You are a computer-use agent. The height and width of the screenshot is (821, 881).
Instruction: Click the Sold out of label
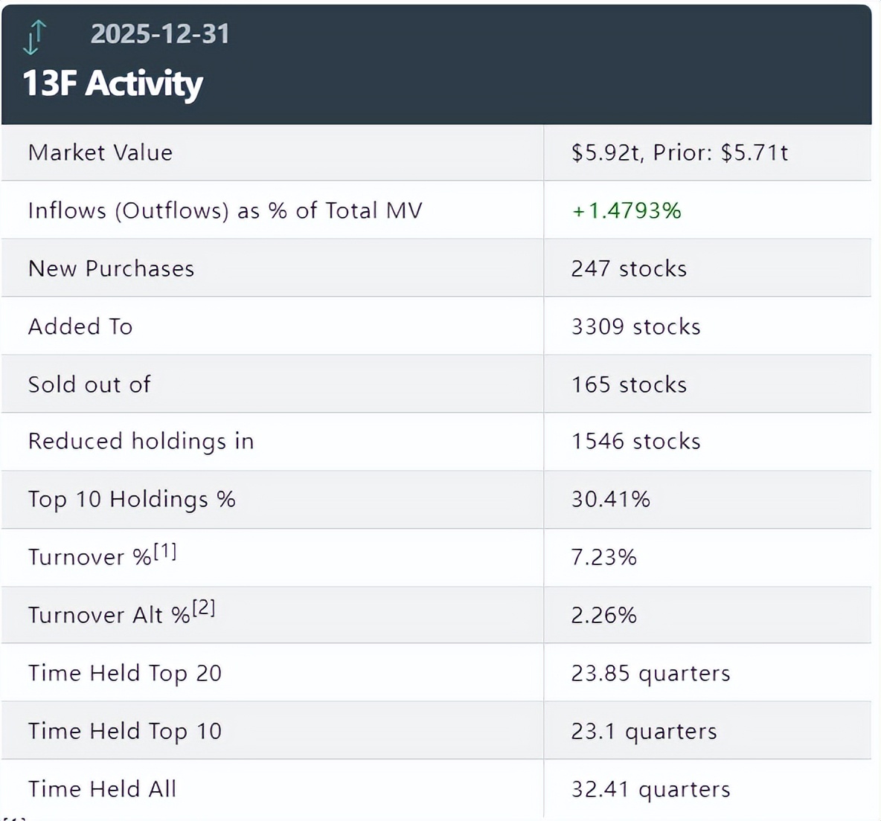pos(89,384)
